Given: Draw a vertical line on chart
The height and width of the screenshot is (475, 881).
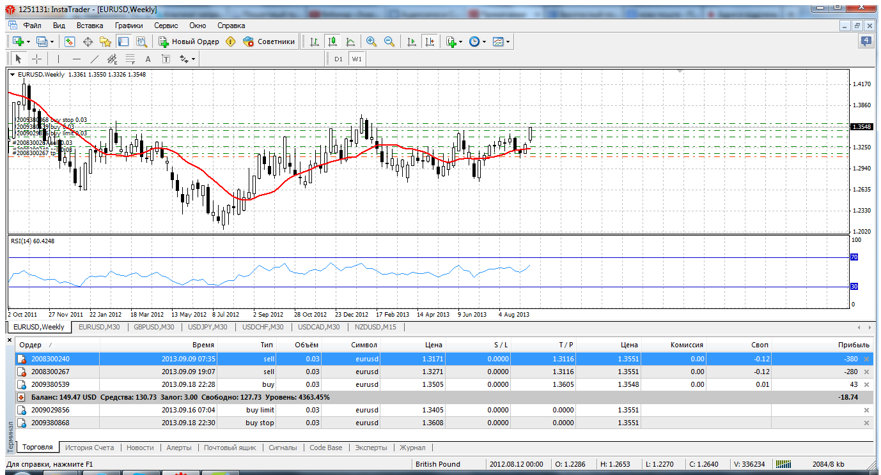Looking at the screenshot, I should [58, 59].
